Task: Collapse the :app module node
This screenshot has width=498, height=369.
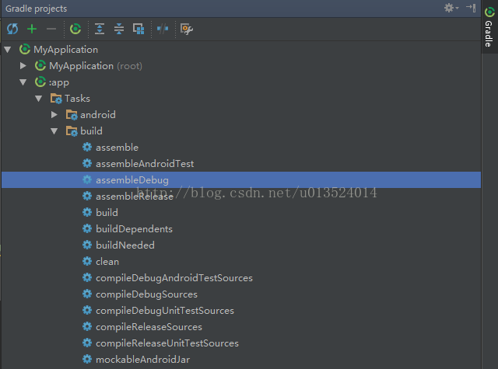Action: pos(23,82)
